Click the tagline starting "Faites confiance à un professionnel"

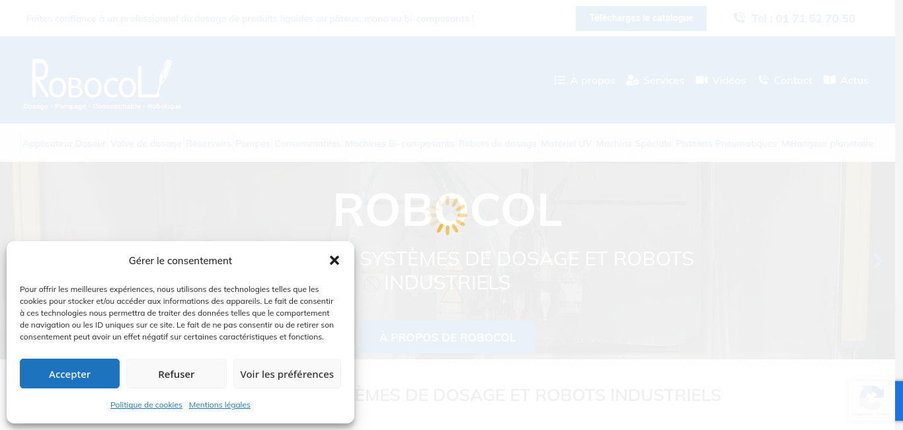(x=251, y=18)
